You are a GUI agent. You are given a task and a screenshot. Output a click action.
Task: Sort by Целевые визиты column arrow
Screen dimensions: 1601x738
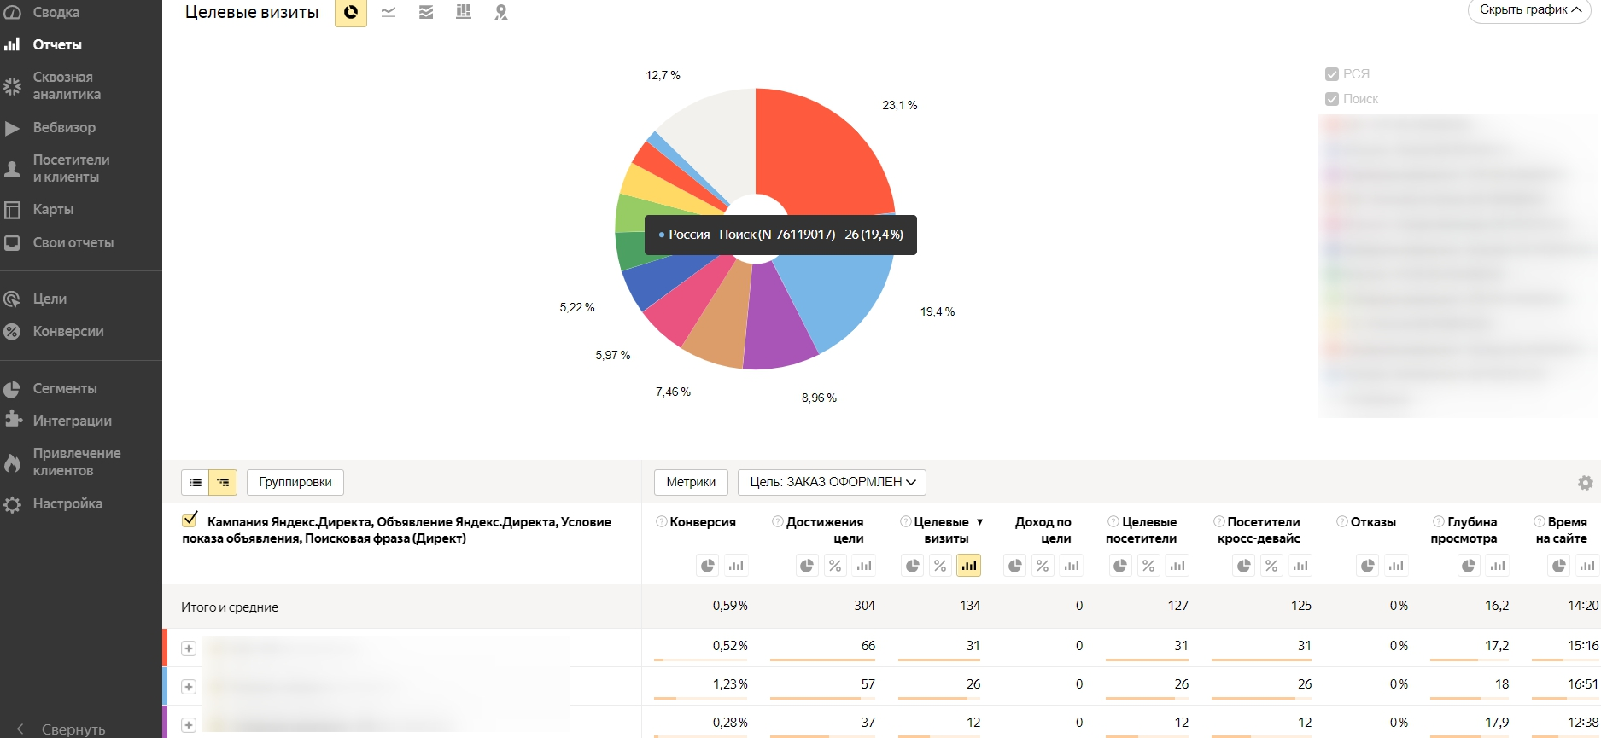coord(979,521)
